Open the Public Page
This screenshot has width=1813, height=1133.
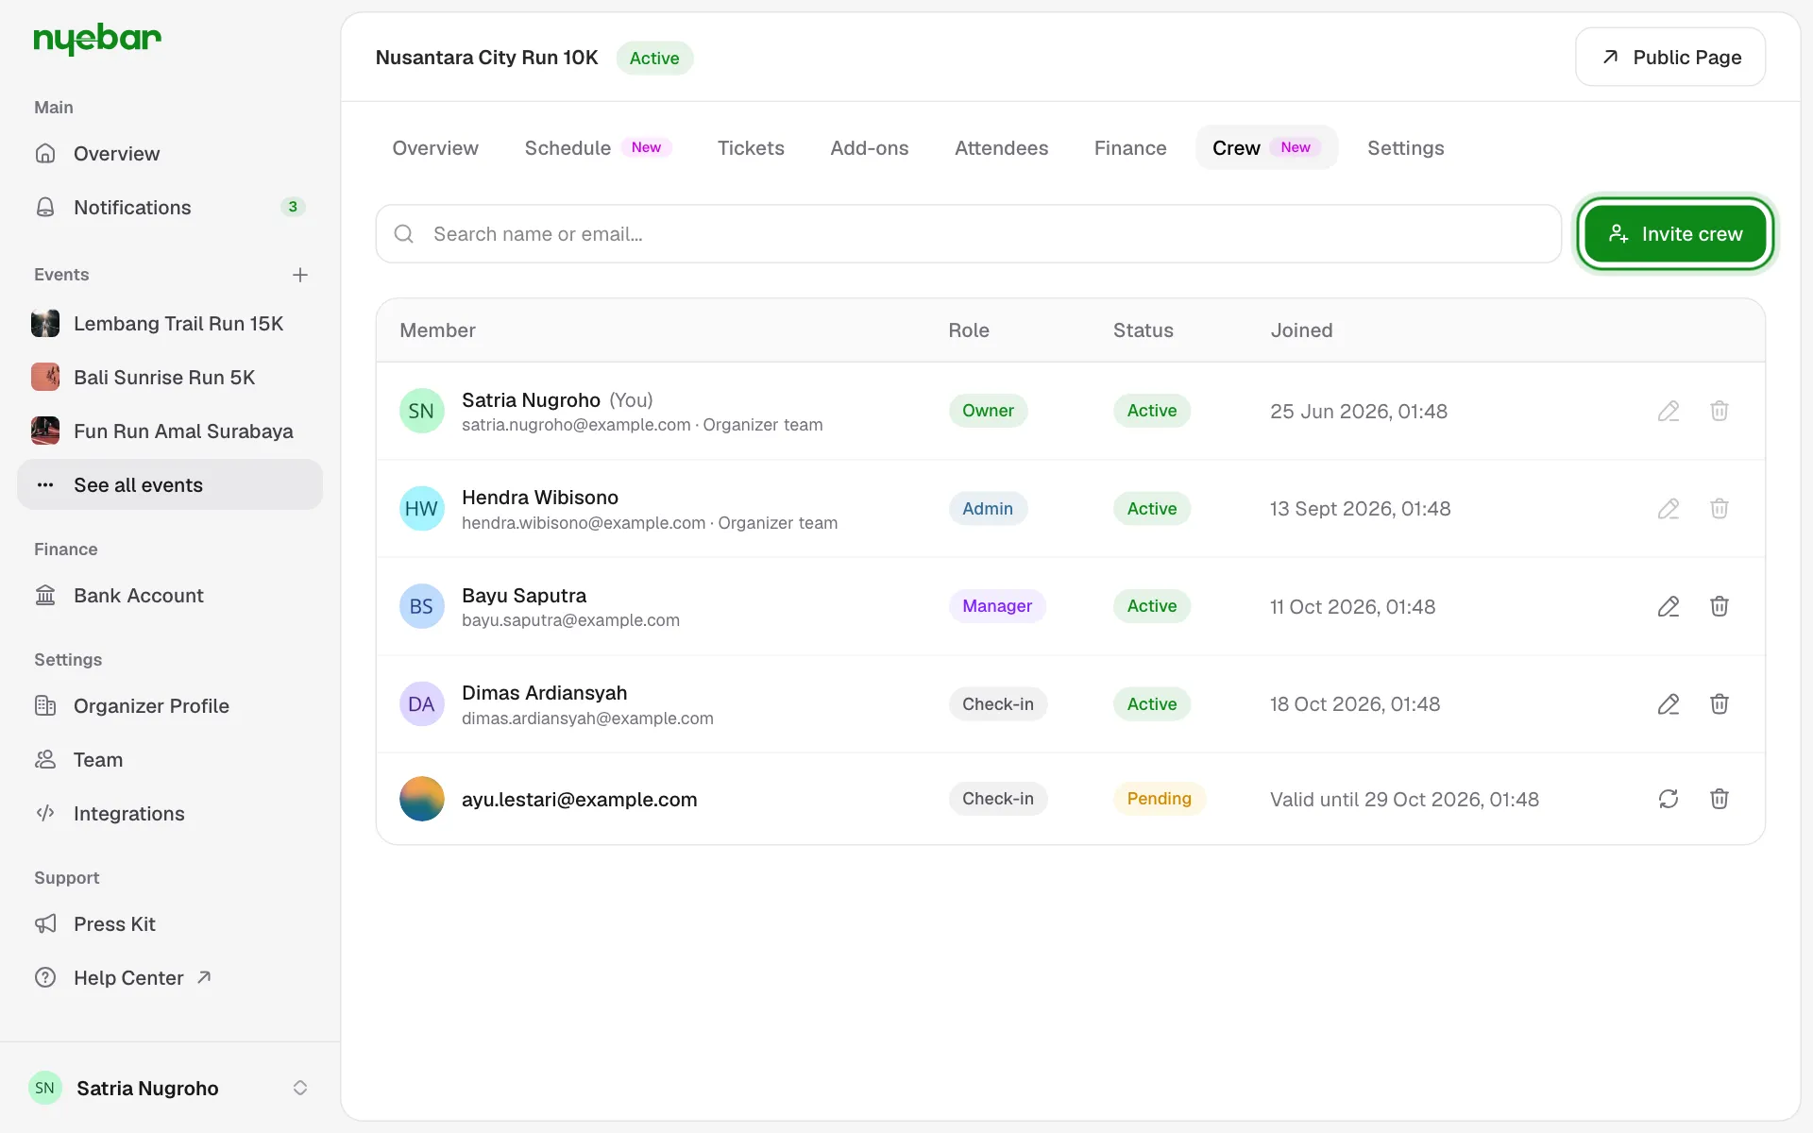coord(1670,58)
